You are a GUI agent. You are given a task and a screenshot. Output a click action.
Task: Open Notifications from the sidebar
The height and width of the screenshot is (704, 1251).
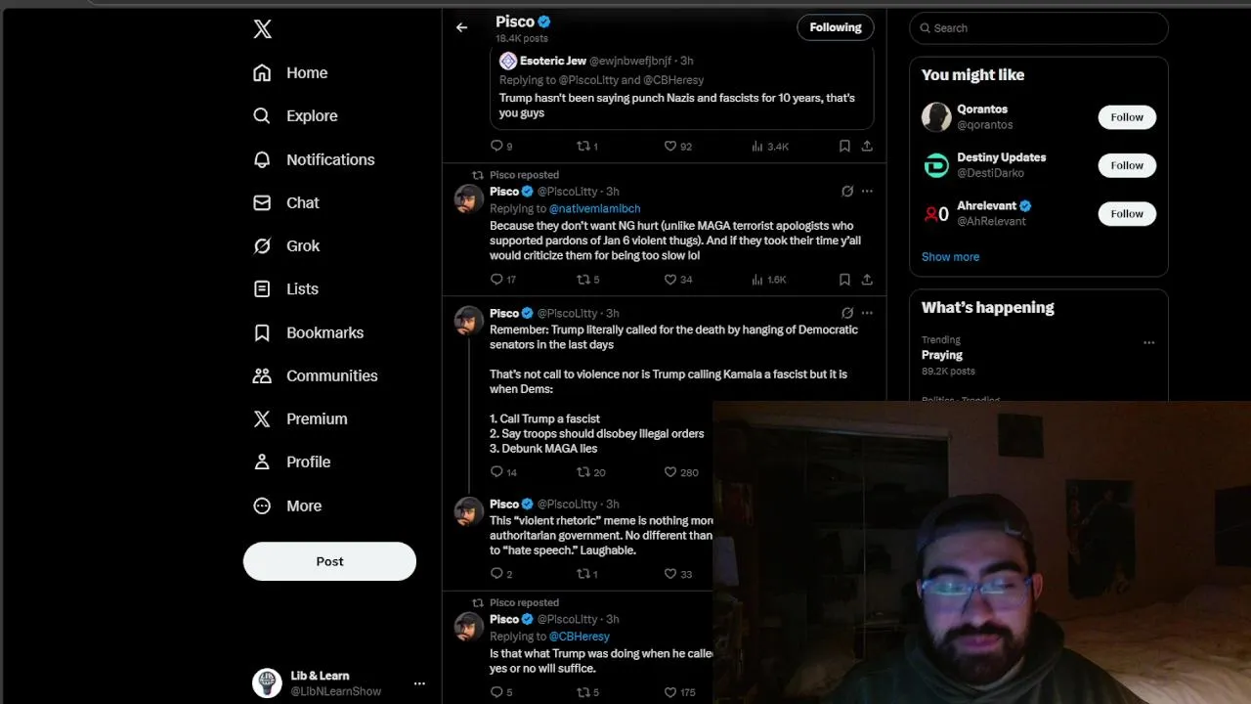(314, 159)
